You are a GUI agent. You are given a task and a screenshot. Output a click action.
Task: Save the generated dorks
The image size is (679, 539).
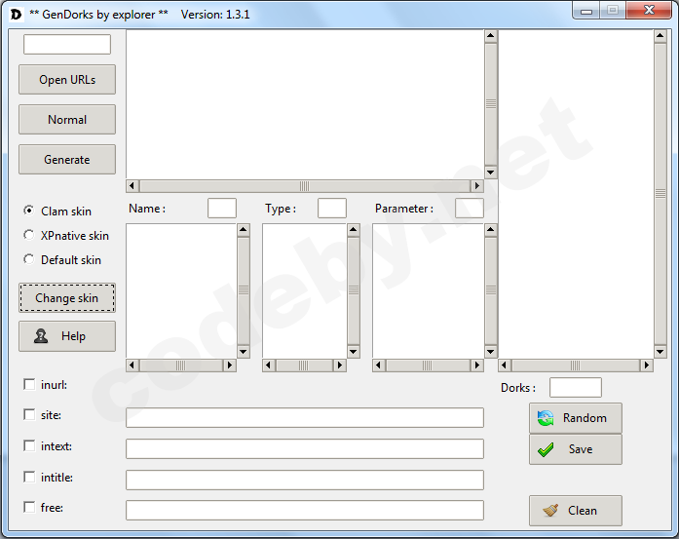pos(576,449)
